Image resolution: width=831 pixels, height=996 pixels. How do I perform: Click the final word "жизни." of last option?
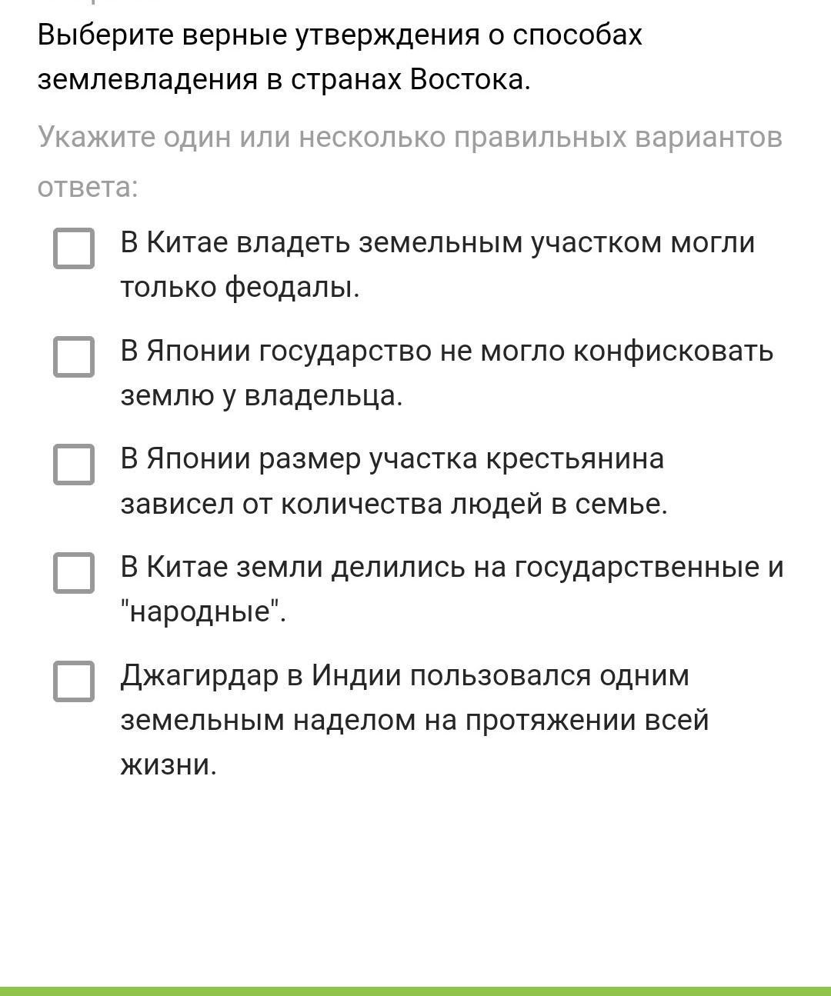point(169,765)
